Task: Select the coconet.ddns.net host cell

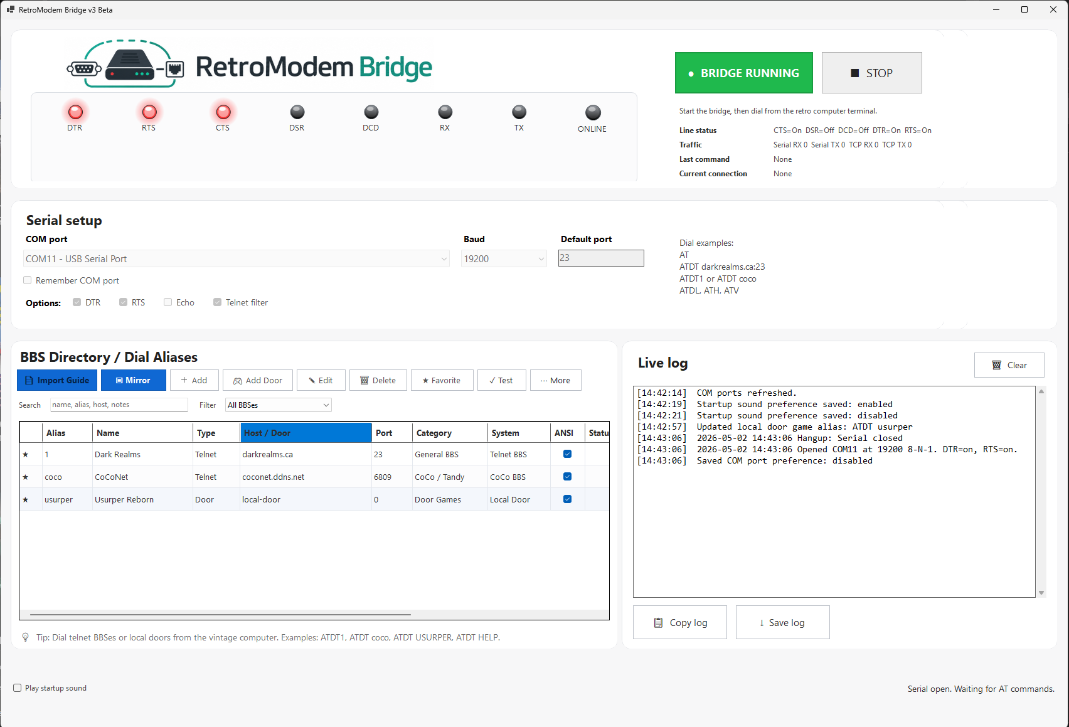Action: click(306, 477)
